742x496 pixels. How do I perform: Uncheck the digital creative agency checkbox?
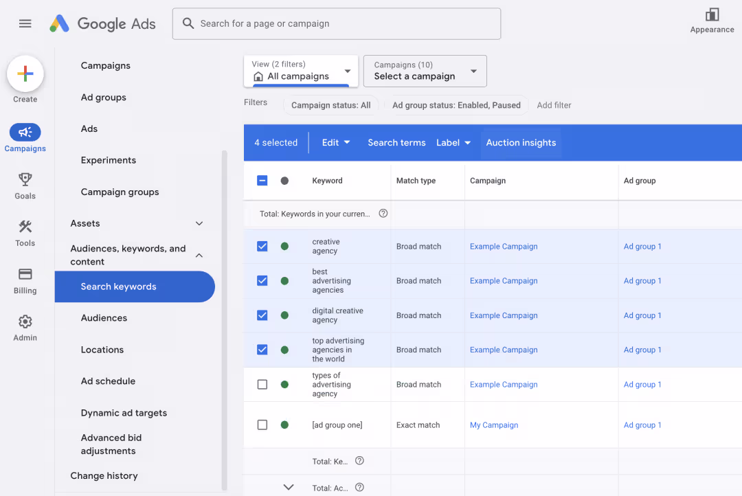pos(262,315)
